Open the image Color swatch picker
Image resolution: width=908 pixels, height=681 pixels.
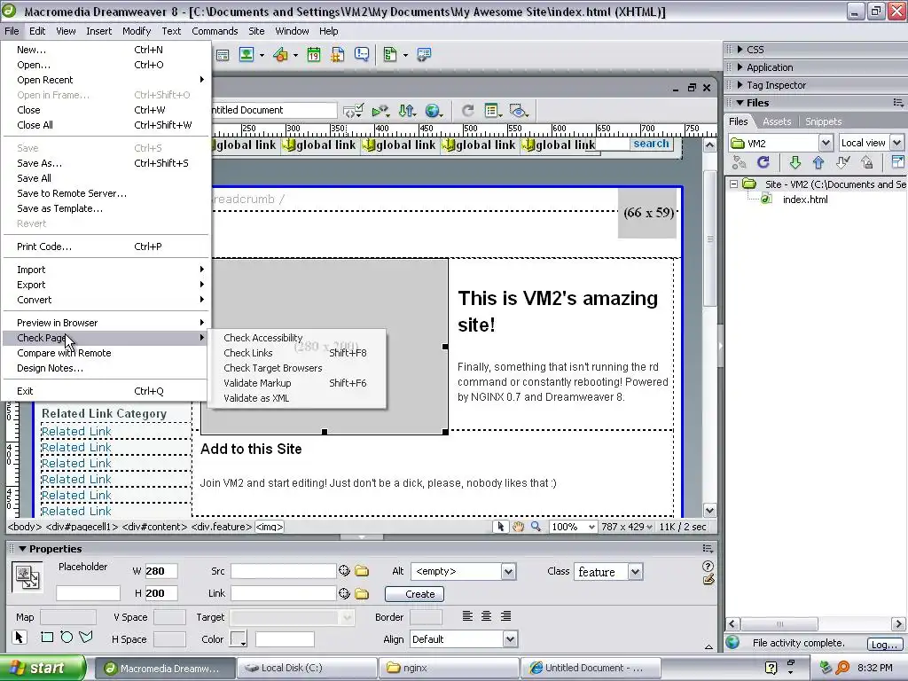239,639
